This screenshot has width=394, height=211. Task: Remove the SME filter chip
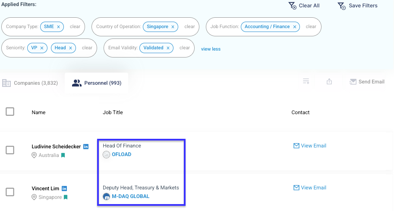[x=58, y=27]
